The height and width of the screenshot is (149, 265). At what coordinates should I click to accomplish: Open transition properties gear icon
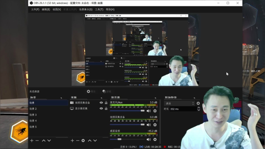coord(198,103)
